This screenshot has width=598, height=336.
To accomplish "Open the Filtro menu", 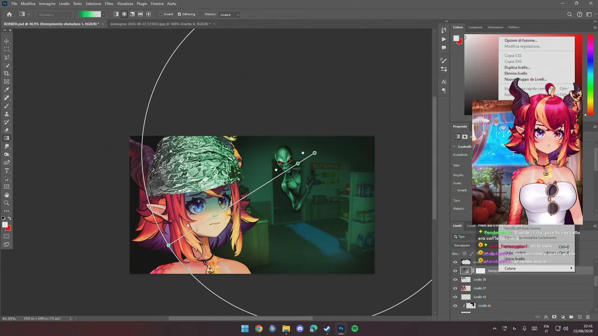I will 109,4.
